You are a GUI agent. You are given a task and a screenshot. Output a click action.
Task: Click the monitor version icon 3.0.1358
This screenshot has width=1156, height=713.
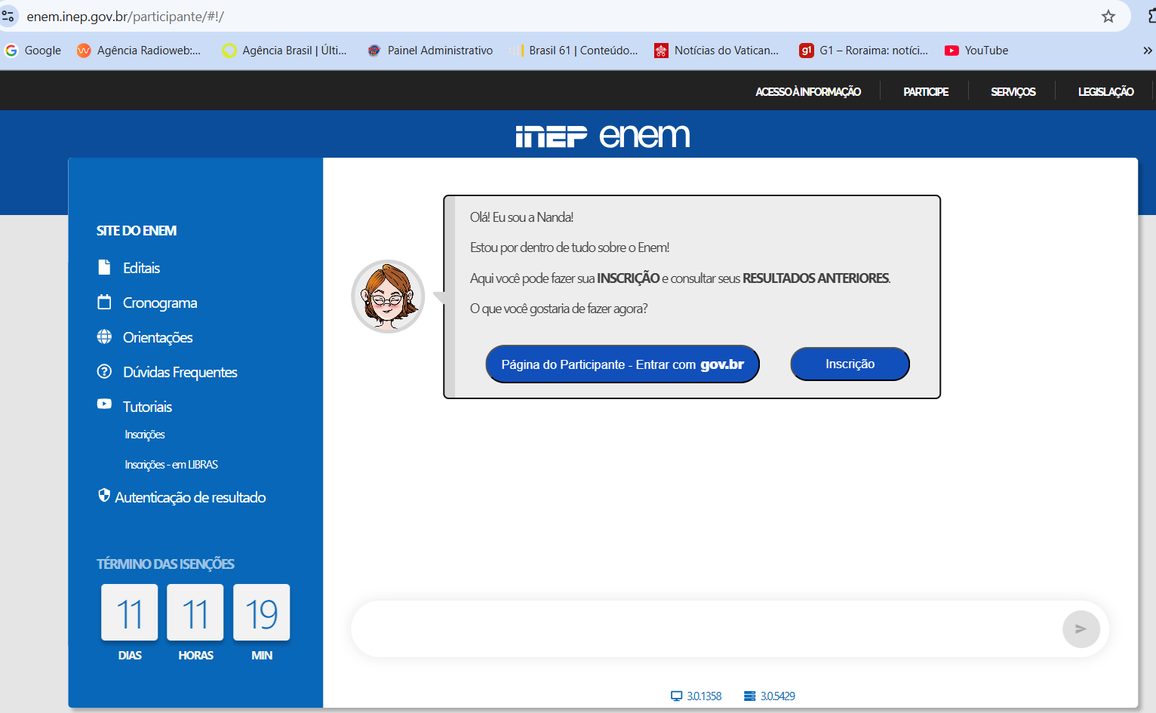click(676, 696)
